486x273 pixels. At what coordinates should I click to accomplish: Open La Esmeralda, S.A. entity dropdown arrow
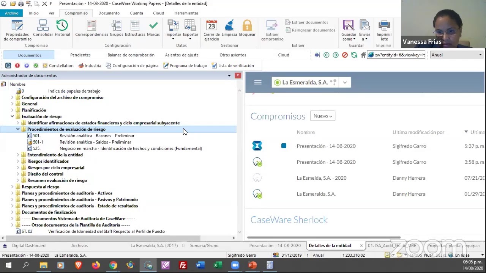(x=345, y=82)
